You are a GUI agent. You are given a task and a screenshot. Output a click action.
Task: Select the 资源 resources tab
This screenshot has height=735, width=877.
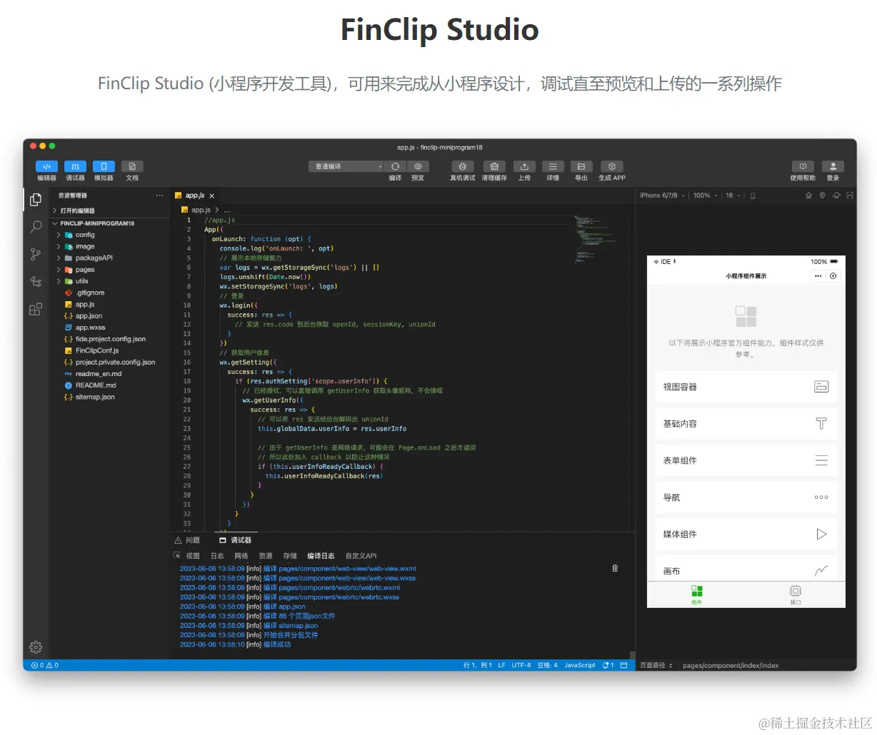266,556
